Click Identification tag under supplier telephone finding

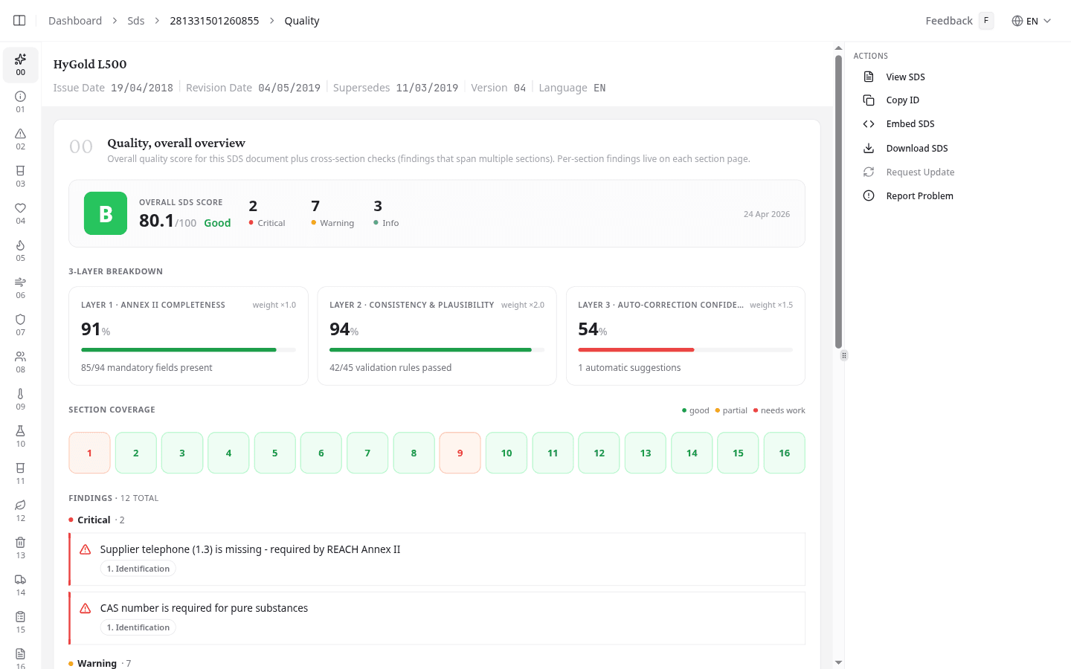pyautogui.click(x=138, y=569)
